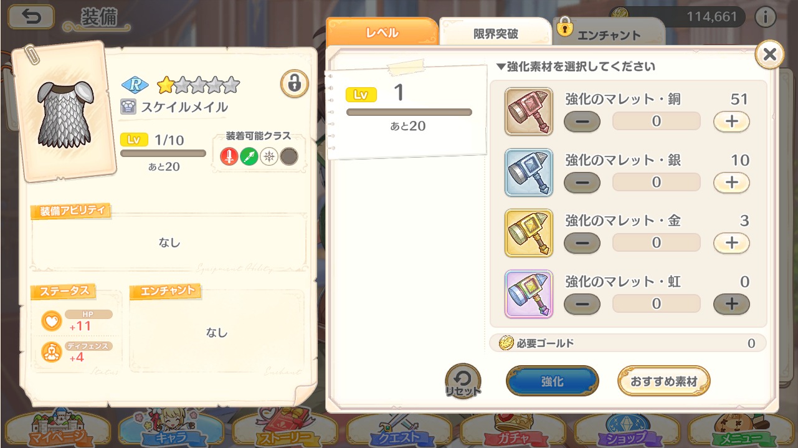Toggle the equipment lock icon
Screen dimensions: 798x448
pyautogui.click(x=294, y=83)
